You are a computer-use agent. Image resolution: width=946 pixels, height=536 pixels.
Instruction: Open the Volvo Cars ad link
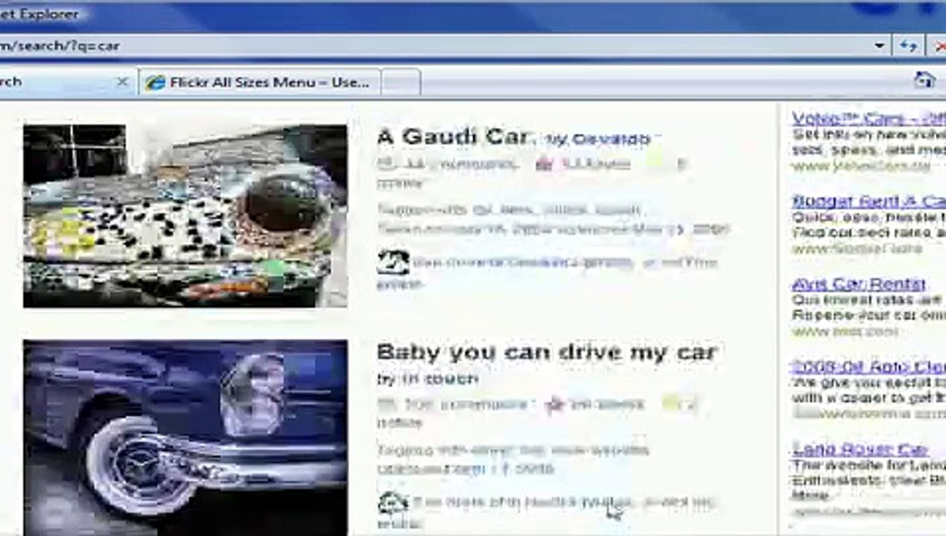tap(869, 118)
